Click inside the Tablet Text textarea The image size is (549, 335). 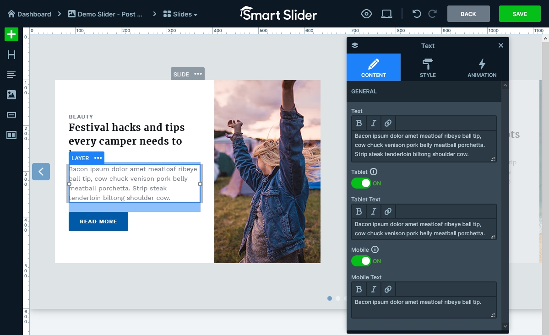pyautogui.click(x=424, y=229)
